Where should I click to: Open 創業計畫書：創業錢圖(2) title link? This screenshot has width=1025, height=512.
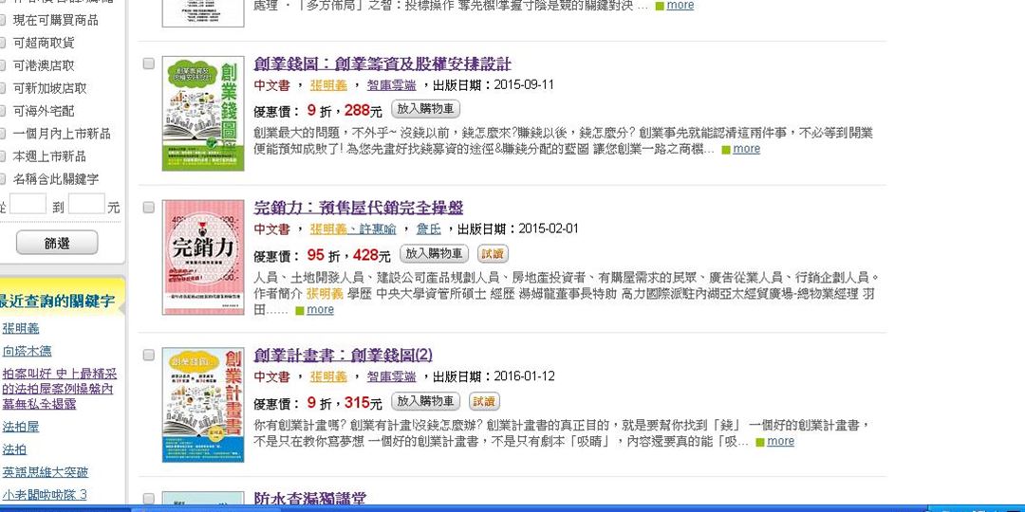pyautogui.click(x=344, y=356)
